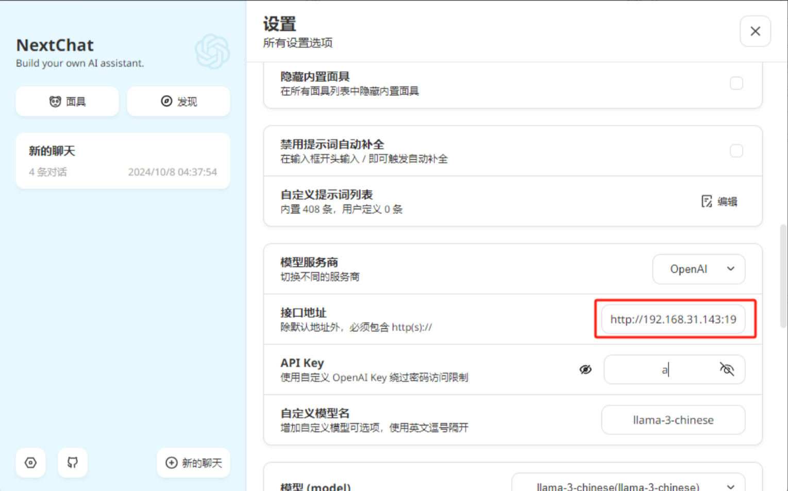Close the settings panel with X

(755, 31)
